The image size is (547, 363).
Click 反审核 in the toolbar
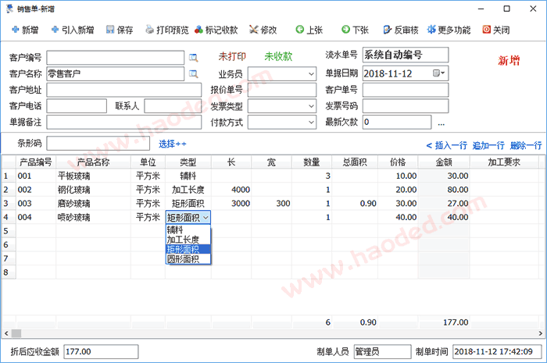pyautogui.click(x=401, y=30)
